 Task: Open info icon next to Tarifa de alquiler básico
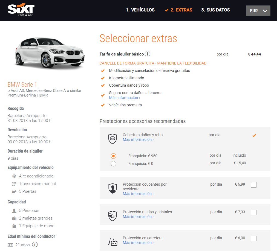(148, 54)
